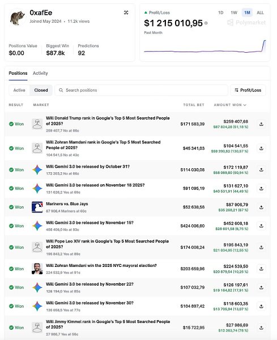The height and width of the screenshot is (340, 277).
Task: Share the Jimmy Kimmel position
Action: 261,328
